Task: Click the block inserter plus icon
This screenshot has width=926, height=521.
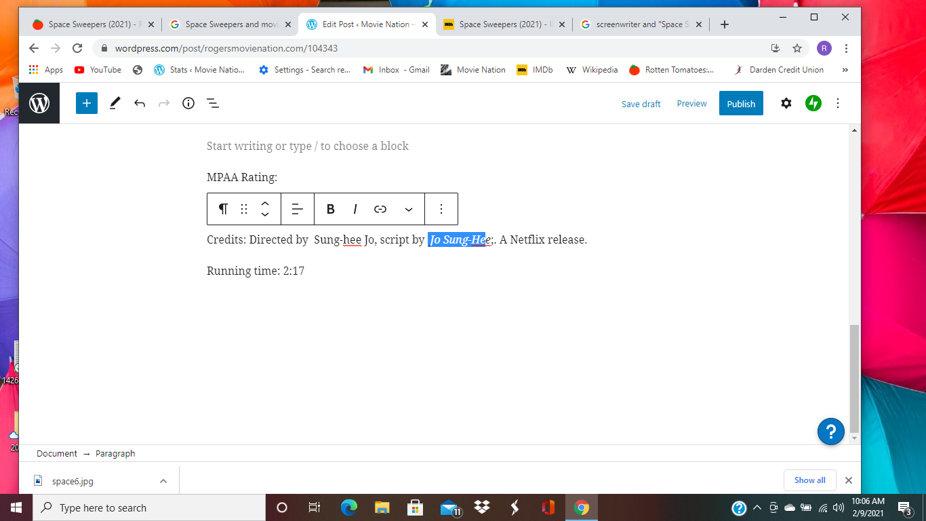Action: [x=87, y=103]
